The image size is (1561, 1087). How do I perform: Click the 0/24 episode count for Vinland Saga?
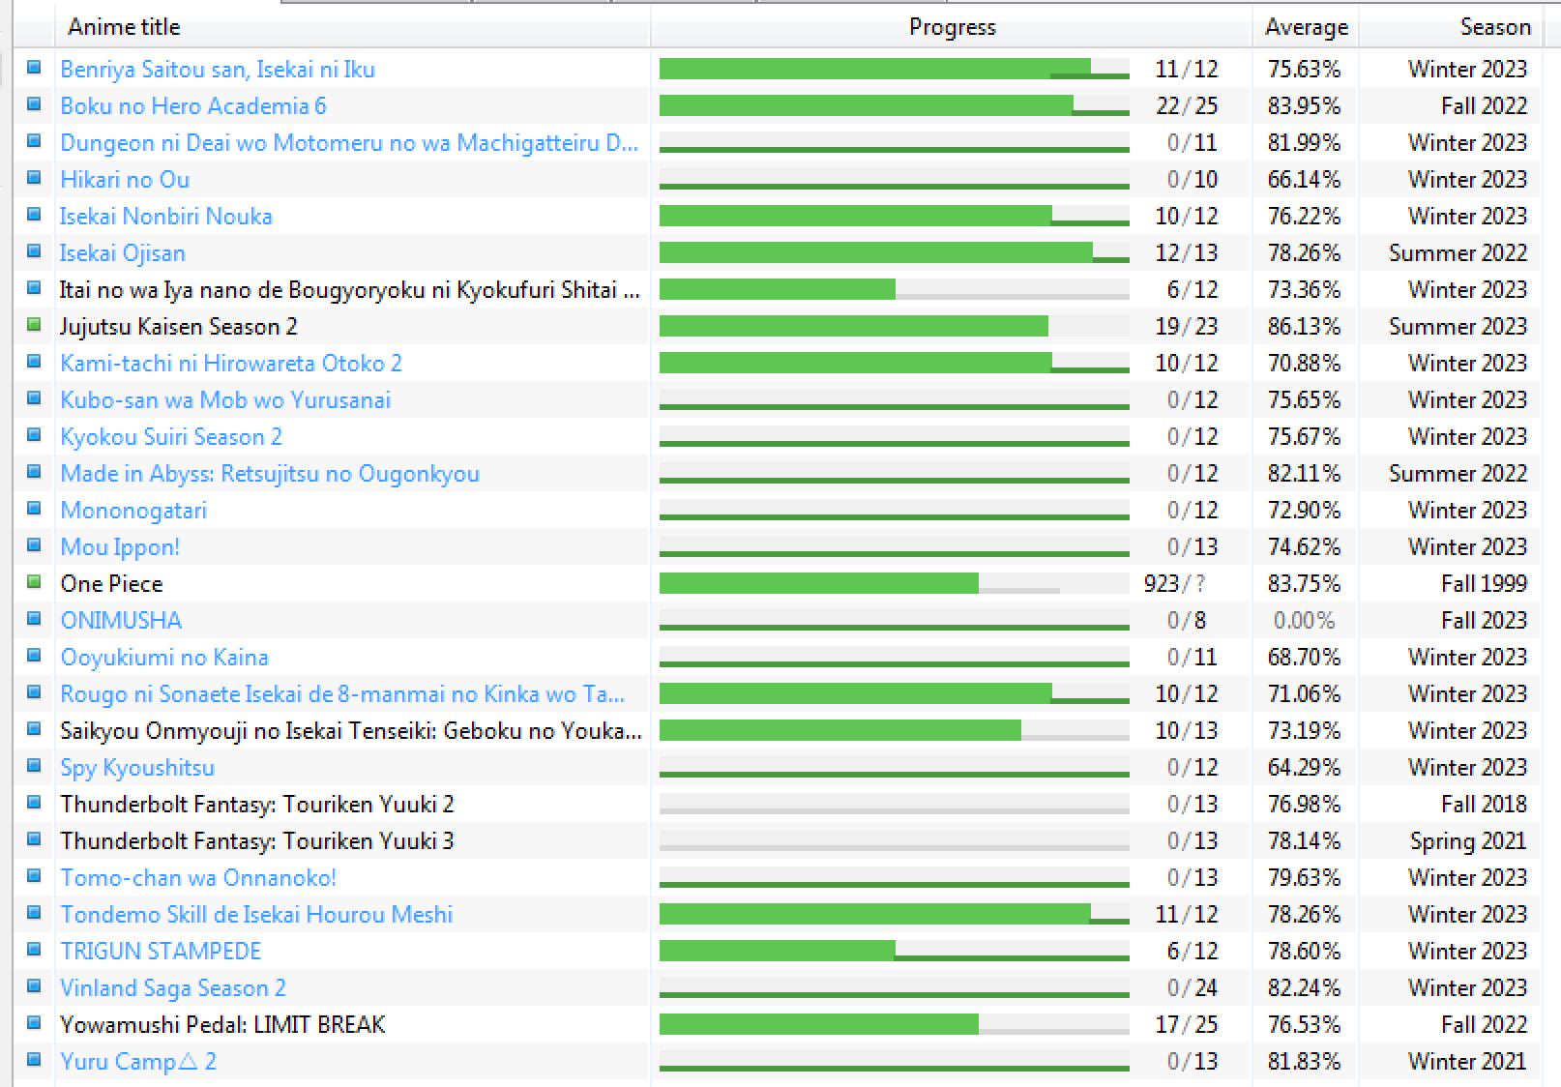pos(1193,988)
